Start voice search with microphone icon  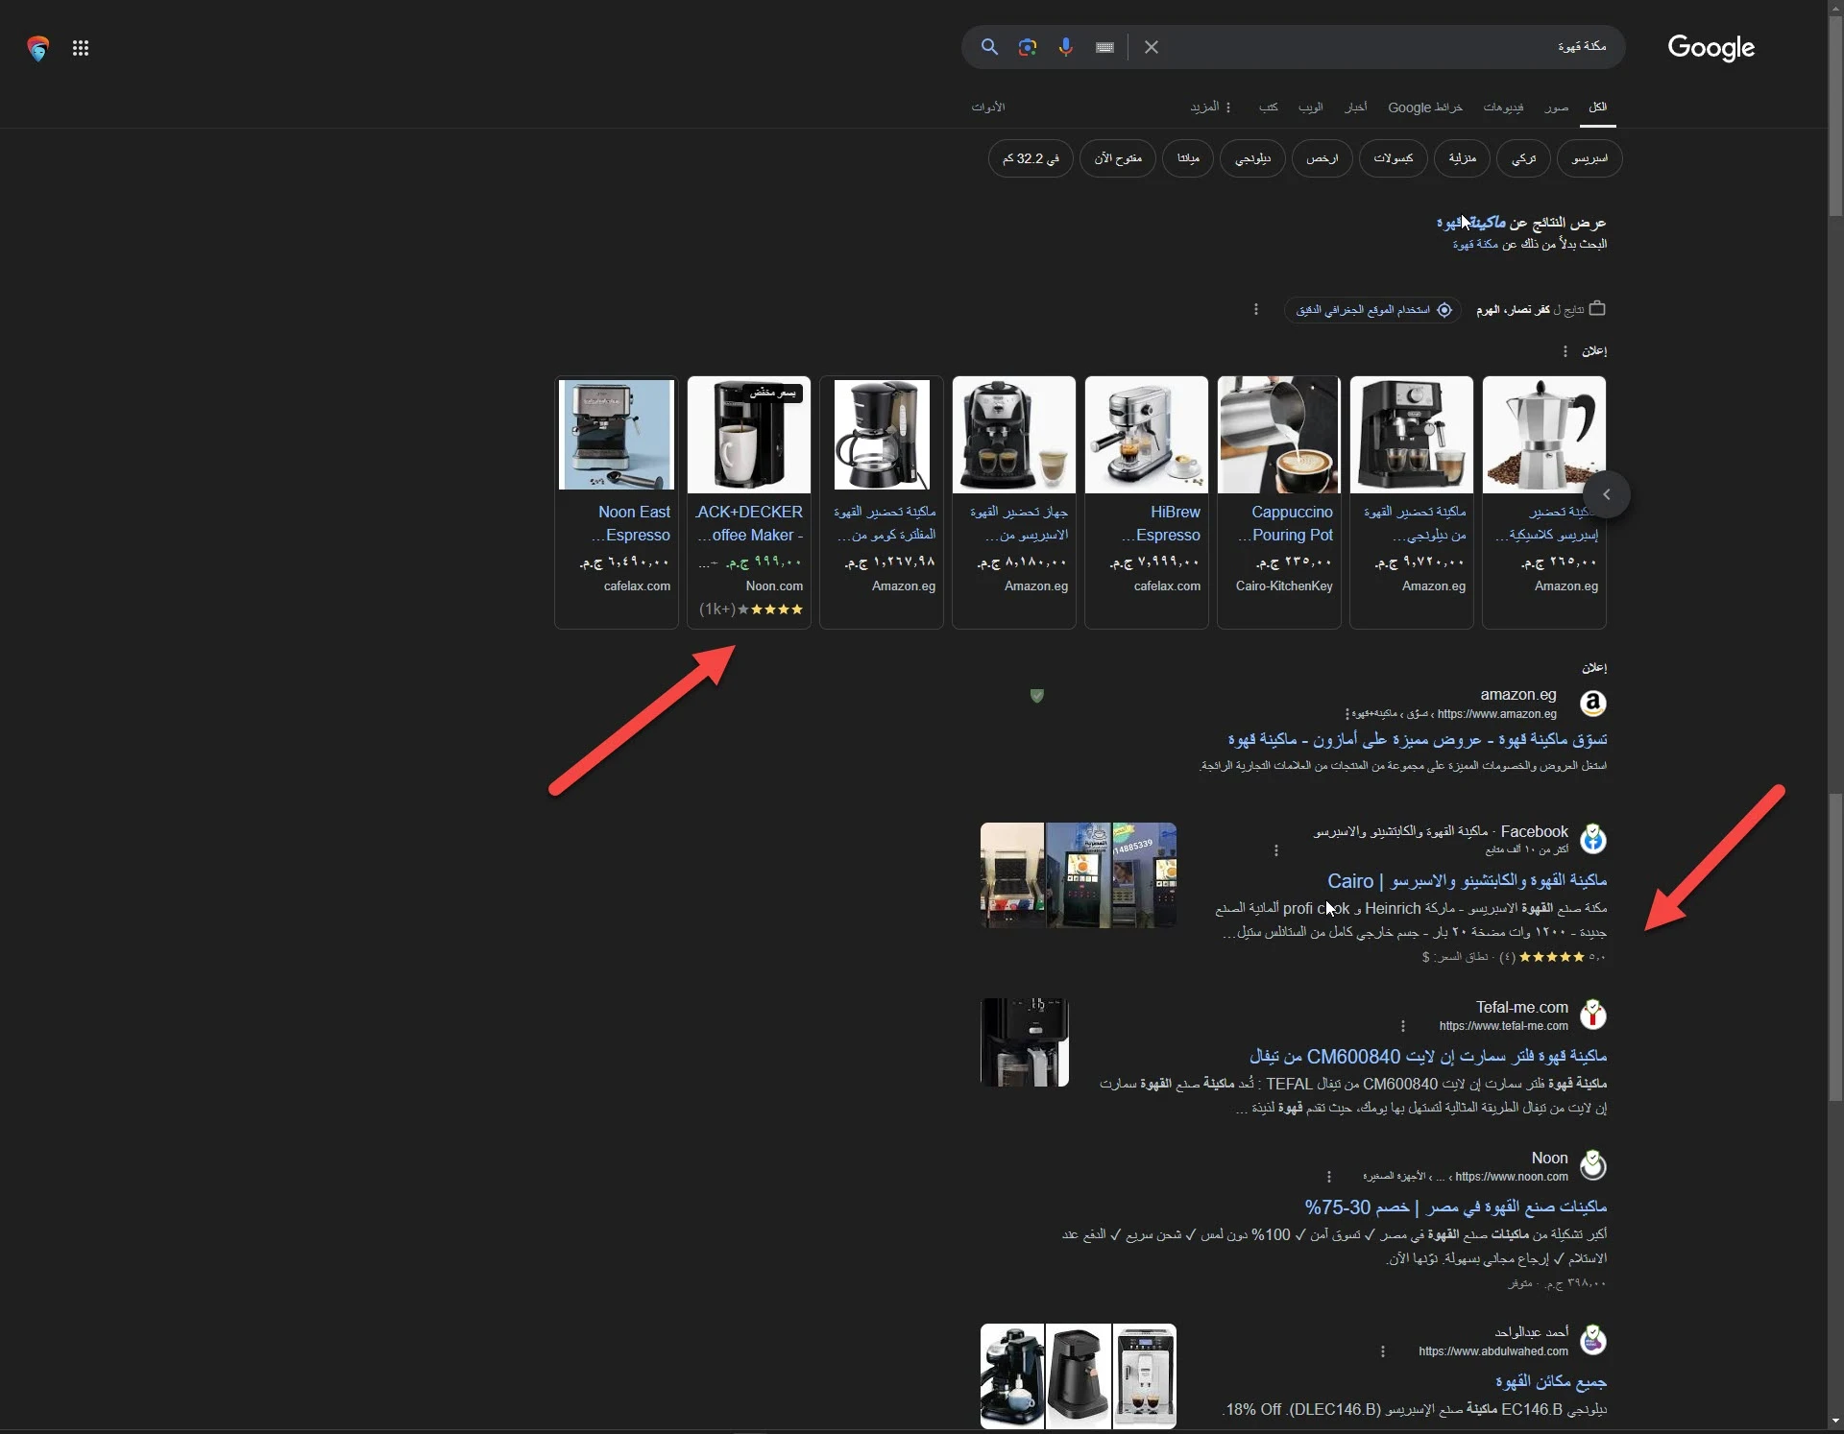(x=1065, y=47)
